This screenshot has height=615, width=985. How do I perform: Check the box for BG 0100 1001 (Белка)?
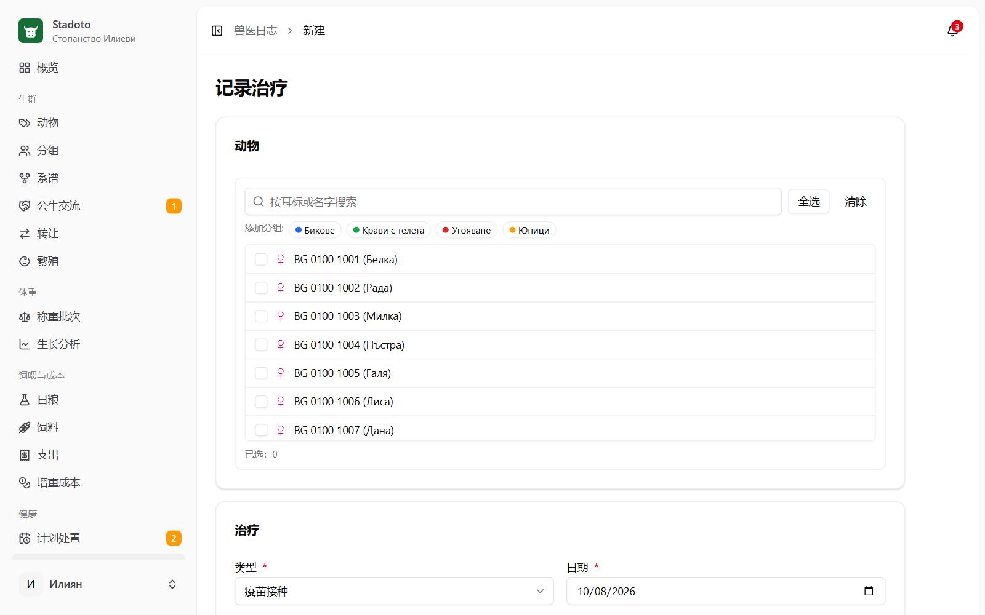pos(261,260)
